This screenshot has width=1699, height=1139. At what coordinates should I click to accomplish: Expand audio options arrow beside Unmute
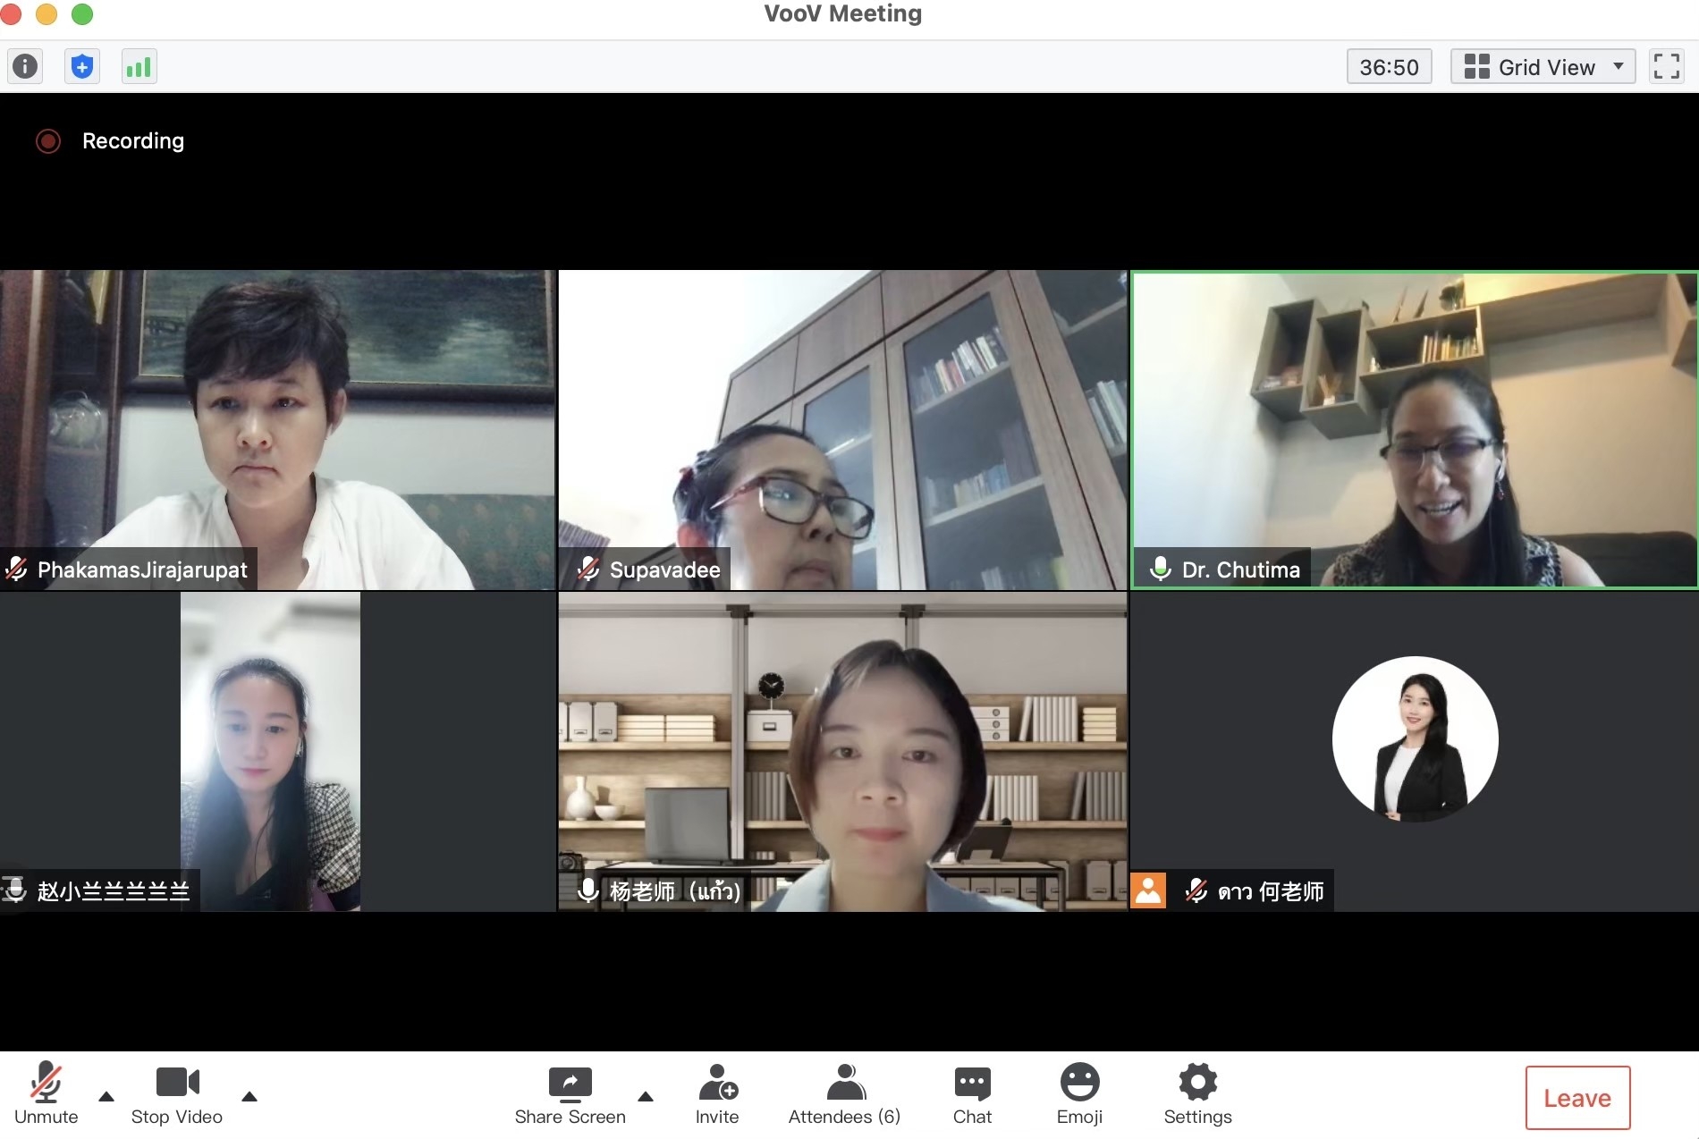coord(106,1096)
